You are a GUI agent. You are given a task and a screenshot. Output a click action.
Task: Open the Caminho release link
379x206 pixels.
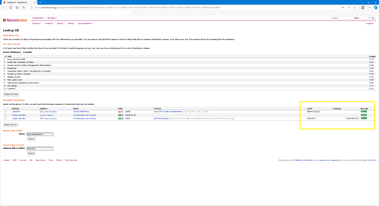16,112
